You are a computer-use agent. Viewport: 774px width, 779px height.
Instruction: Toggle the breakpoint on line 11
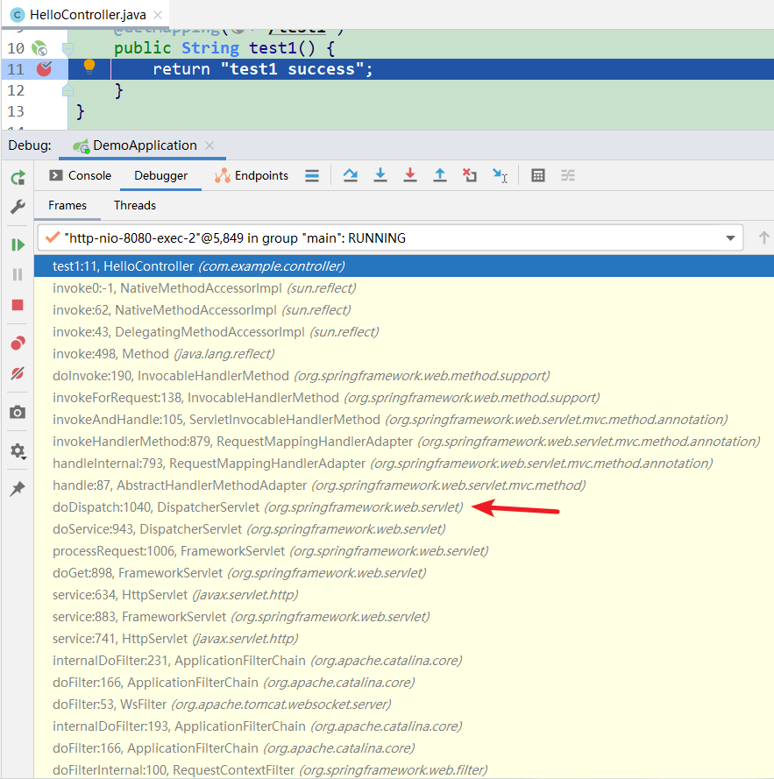coord(44,69)
